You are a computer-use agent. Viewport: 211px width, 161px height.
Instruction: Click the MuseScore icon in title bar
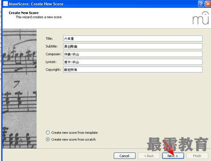click(x=5, y=4)
